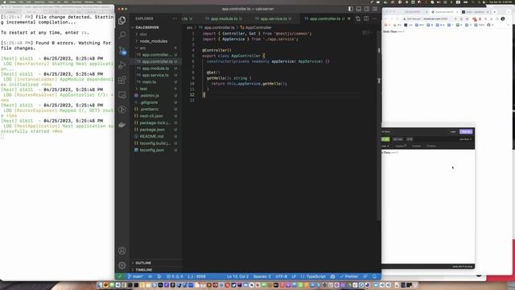This screenshot has width=515, height=290.
Task: Expand the OUTLINE section
Action: [143, 263]
